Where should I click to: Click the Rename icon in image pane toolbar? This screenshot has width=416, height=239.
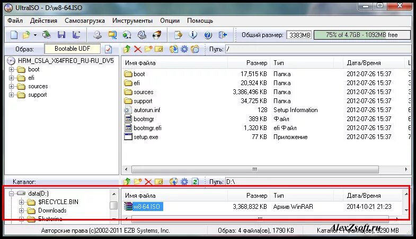158,49
